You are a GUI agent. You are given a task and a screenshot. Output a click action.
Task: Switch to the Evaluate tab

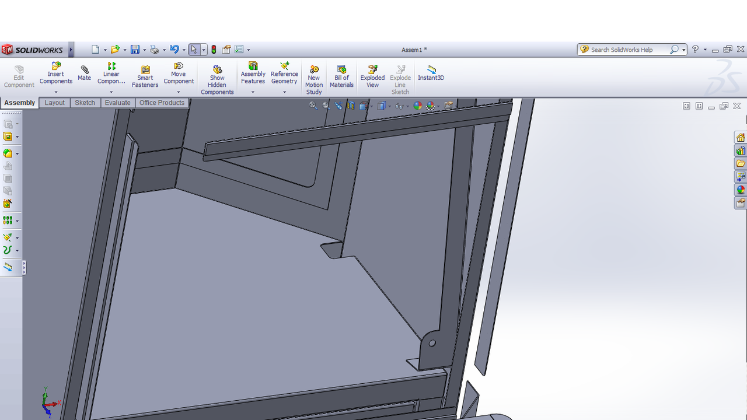tap(117, 103)
